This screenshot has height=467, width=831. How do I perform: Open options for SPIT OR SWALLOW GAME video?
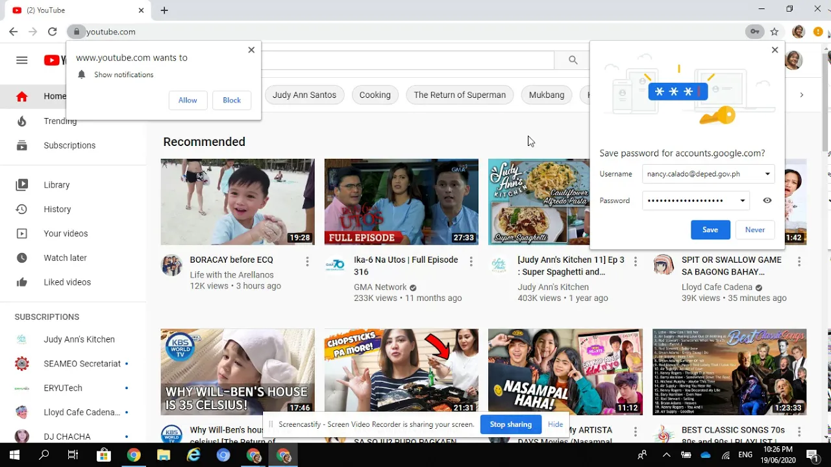click(799, 261)
